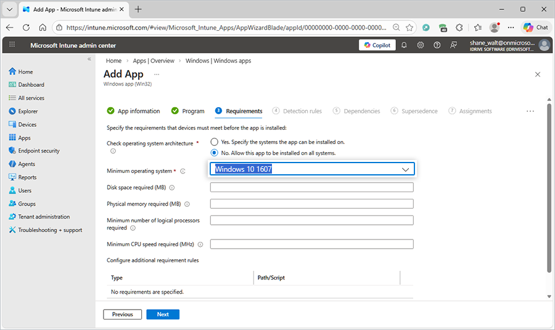Click the Previous button
The height and width of the screenshot is (330, 555).
click(x=122, y=315)
